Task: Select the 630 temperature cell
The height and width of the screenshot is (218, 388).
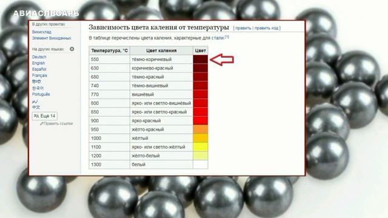Action: pos(109,68)
